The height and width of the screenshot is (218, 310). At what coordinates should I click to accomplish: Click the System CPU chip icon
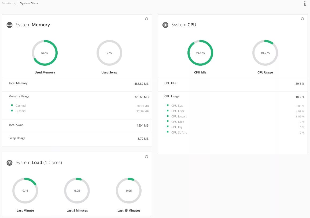[165, 25]
